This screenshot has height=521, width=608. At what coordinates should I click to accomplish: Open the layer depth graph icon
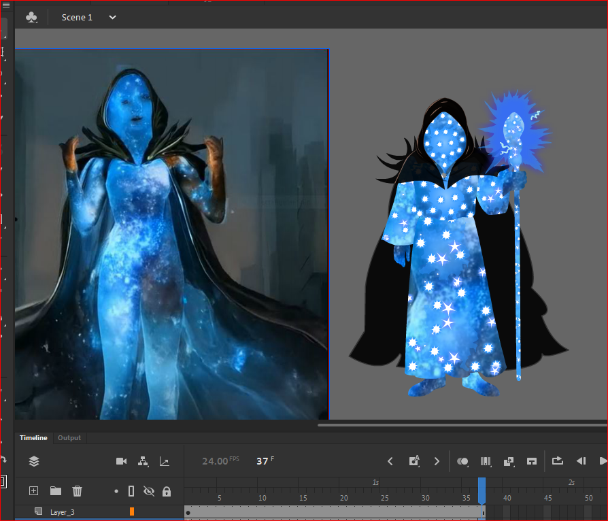coord(165,461)
